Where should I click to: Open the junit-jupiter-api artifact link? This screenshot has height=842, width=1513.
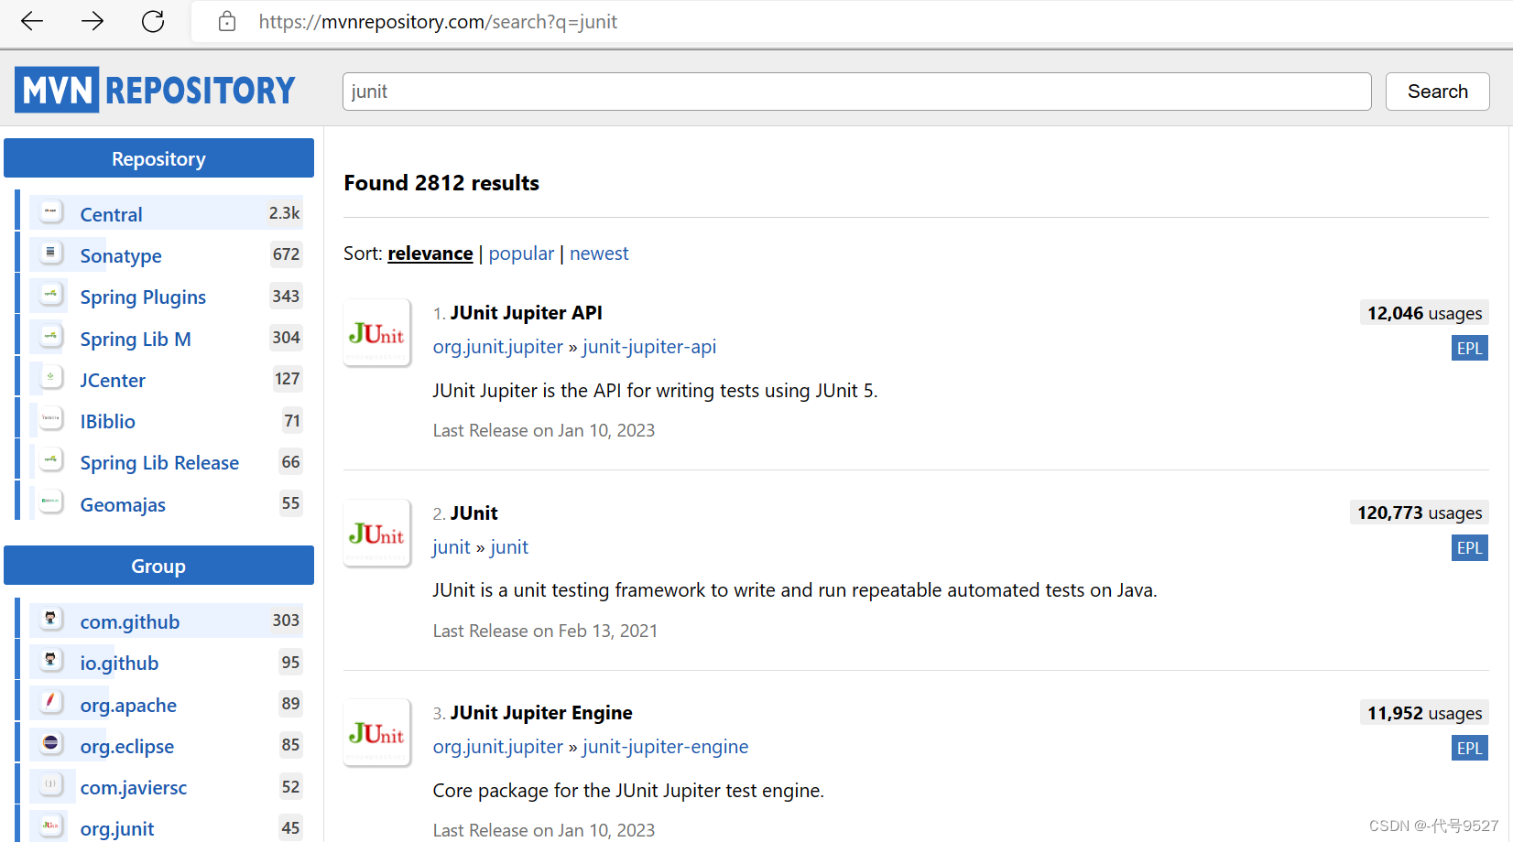coord(649,347)
